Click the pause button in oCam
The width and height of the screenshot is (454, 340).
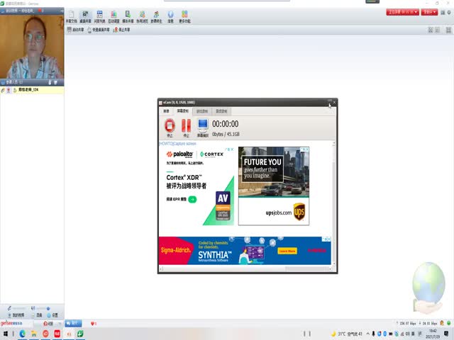186,127
